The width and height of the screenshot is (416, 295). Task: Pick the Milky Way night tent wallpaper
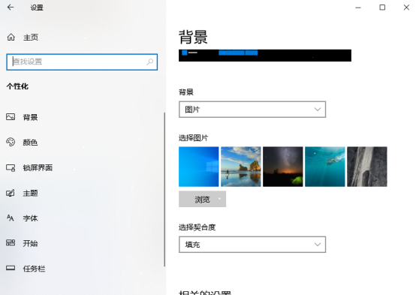283,167
